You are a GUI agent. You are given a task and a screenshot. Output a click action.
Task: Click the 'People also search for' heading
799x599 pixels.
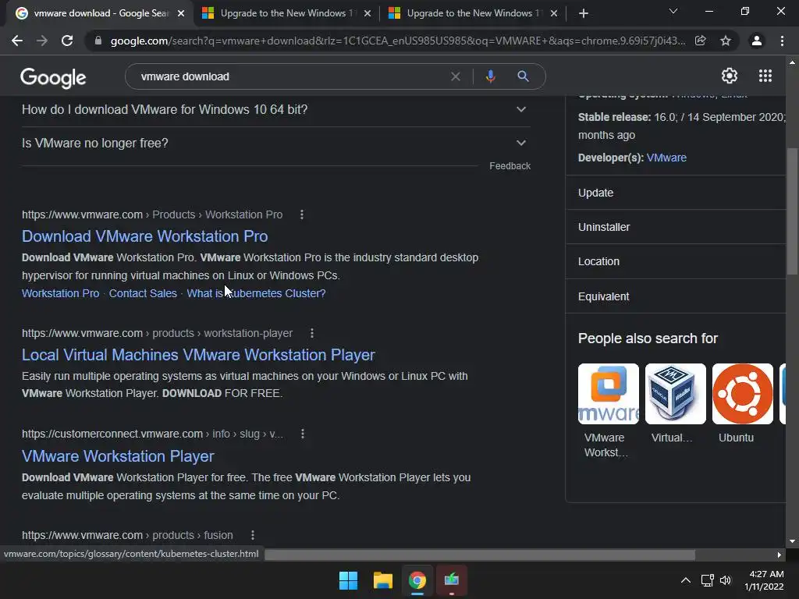pyautogui.click(x=648, y=338)
